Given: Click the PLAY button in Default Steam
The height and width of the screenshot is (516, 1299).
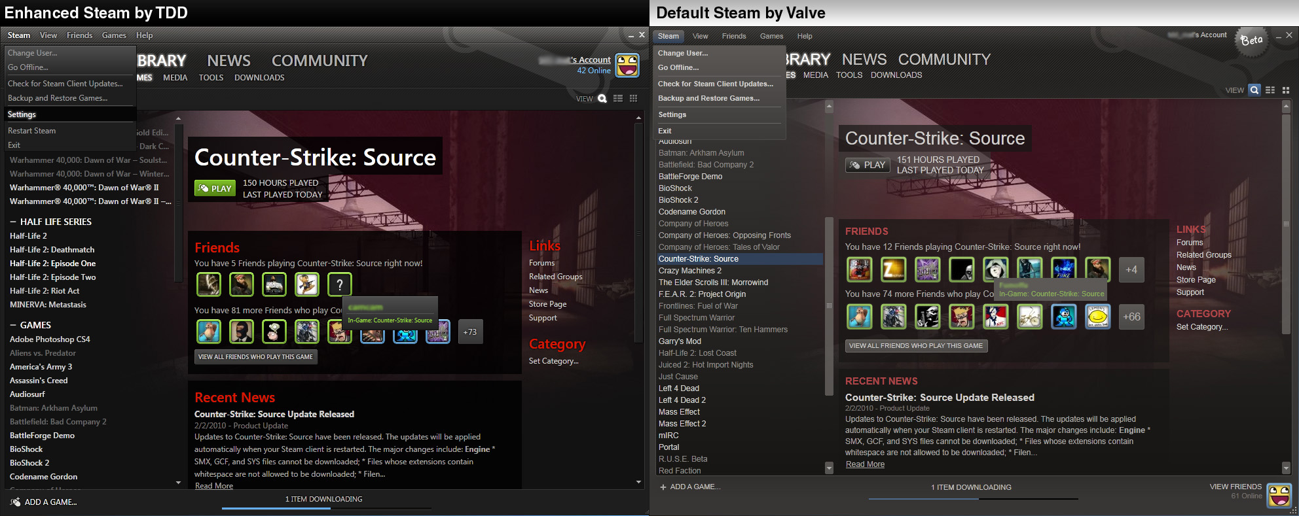Looking at the screenshot, I should pos(868,165).
